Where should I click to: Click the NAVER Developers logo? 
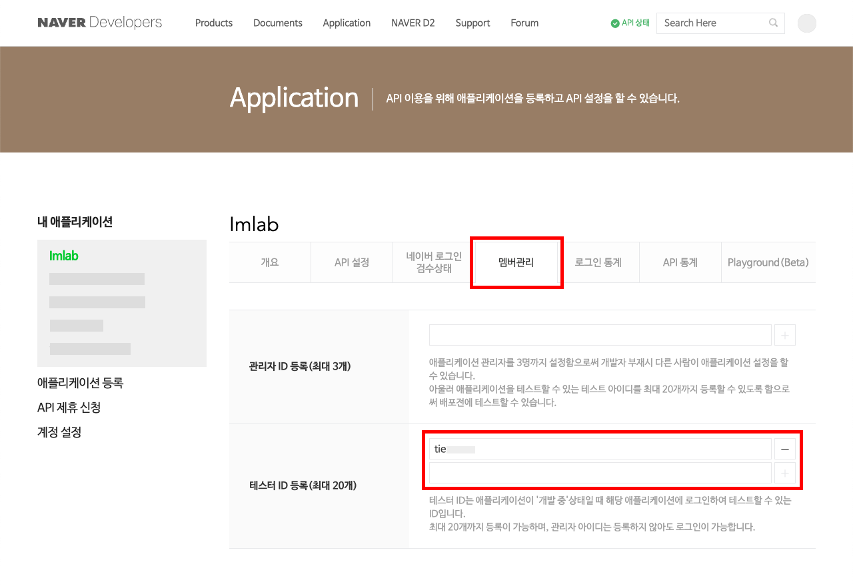100,23
